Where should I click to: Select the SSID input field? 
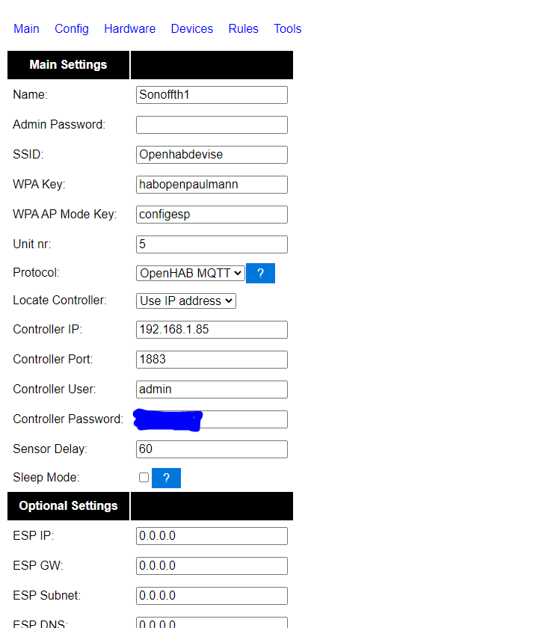tap(212, 155)
